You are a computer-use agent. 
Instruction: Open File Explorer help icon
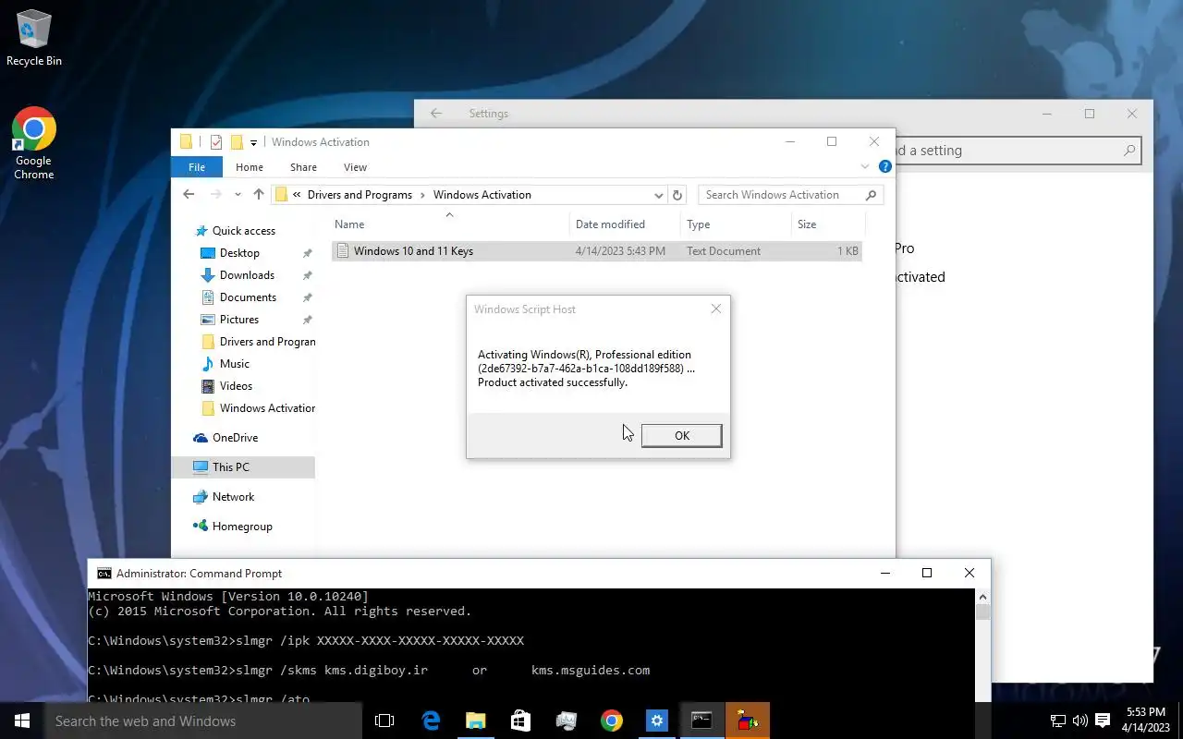click(x=884, y=167)
